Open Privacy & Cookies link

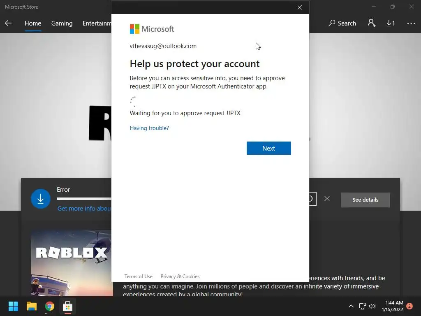[180, 276]
